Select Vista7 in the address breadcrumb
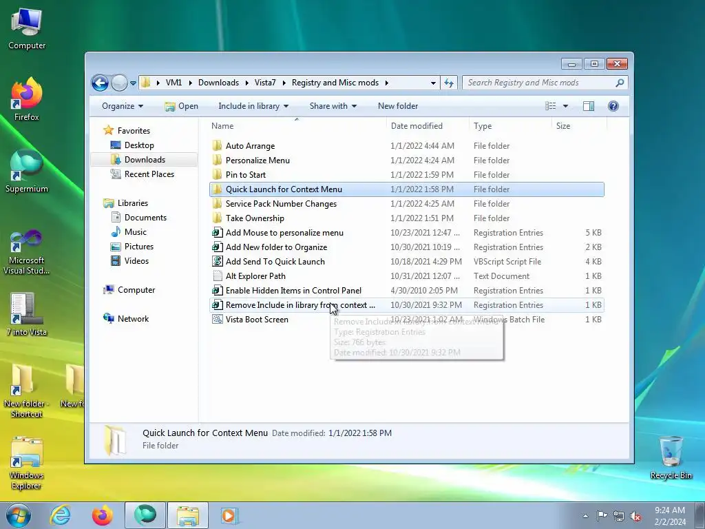This screenshot has width=705, height=529. (x=265, y=83)
